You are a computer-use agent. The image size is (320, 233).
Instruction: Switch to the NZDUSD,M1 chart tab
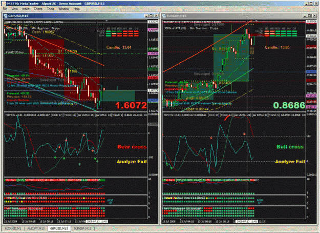[x=13, y=228]
